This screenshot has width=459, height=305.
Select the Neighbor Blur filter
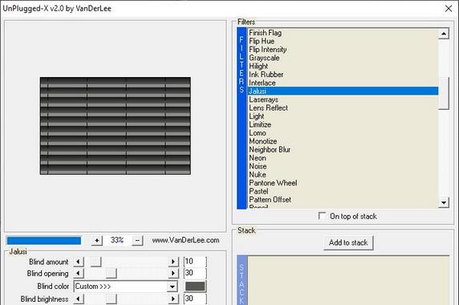pyautogui.click(x=343, y=149)
